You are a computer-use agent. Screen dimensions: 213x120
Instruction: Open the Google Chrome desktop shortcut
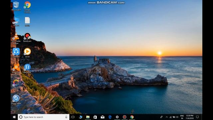[x=27, y=7]
